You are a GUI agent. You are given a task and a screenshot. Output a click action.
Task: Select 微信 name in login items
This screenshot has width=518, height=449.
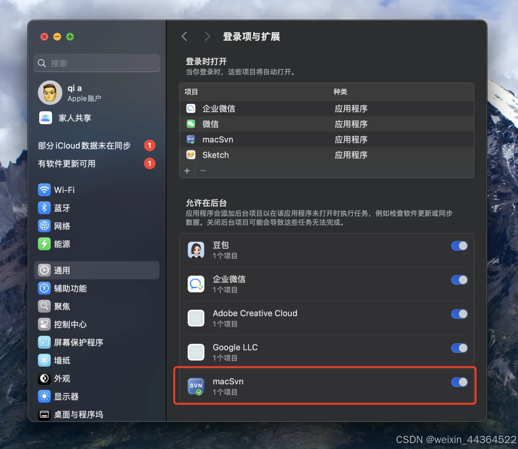coord(211,124)
